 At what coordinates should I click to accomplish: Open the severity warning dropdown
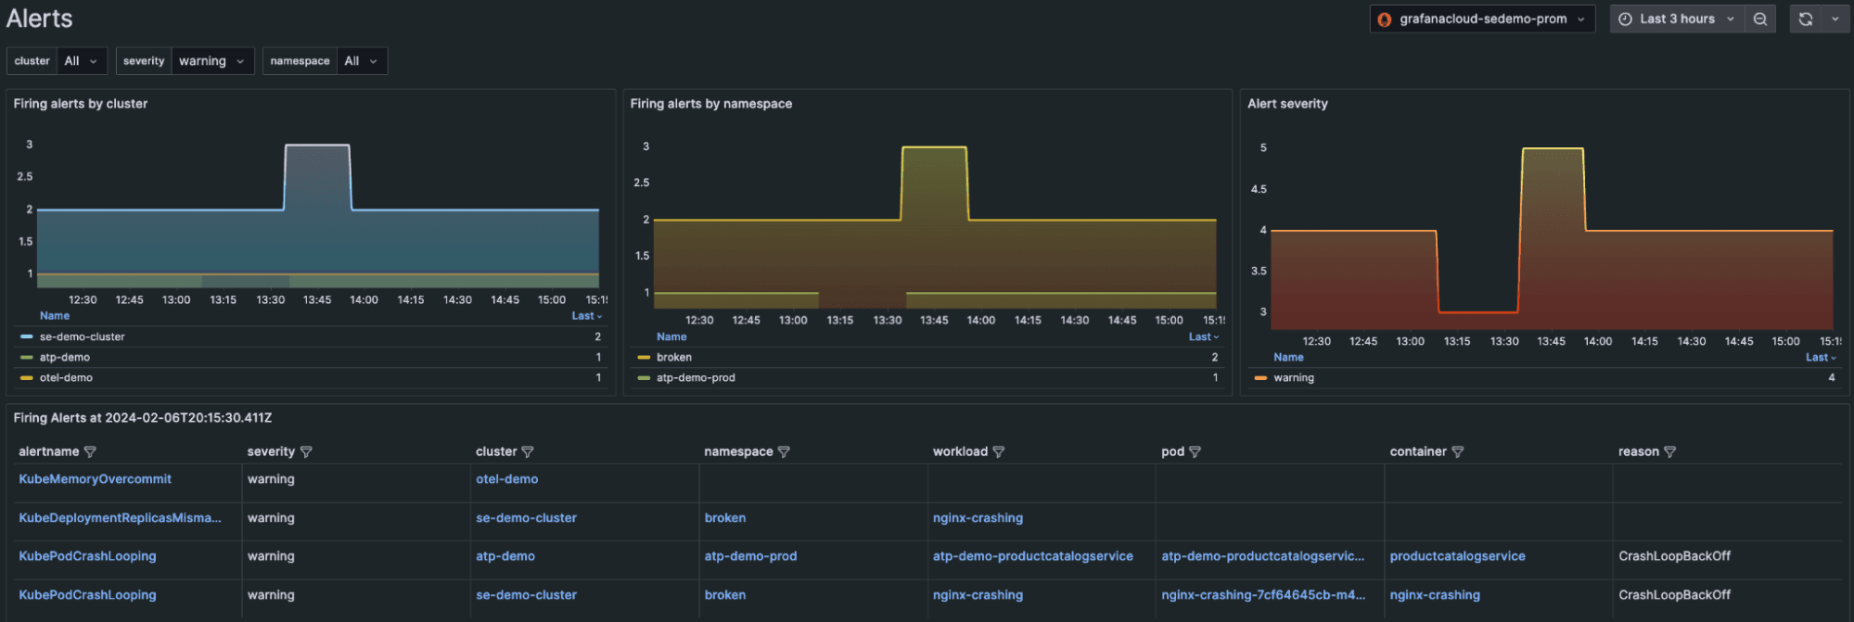(212, 61)
